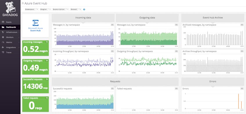The height and width of the screenshot is (114, 246).
Task: Select the Events sidebar icon
Action: 3,22
